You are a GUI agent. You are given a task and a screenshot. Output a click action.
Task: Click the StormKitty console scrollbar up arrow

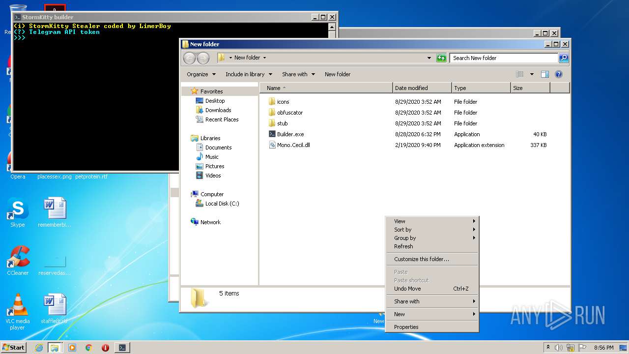click(x=333, y=27)
